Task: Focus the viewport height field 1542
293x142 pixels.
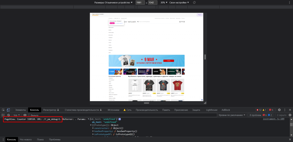Action: pos(153,3)
